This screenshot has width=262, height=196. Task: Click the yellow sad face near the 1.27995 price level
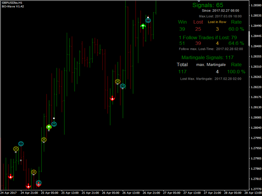pos(44,140)
